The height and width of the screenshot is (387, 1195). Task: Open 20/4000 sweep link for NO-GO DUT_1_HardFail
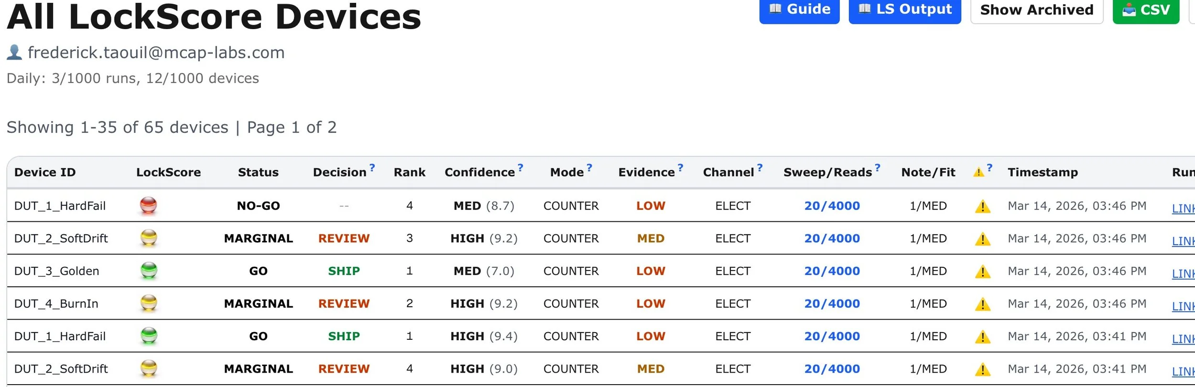coord(832,206)
